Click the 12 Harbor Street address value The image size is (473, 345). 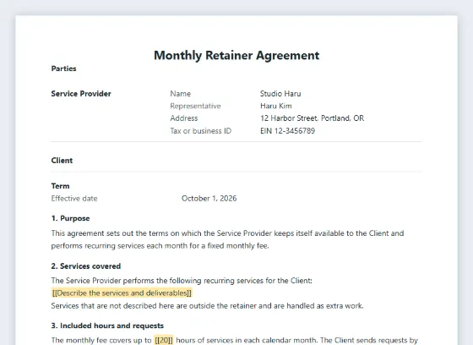click(x=313, y=118)
